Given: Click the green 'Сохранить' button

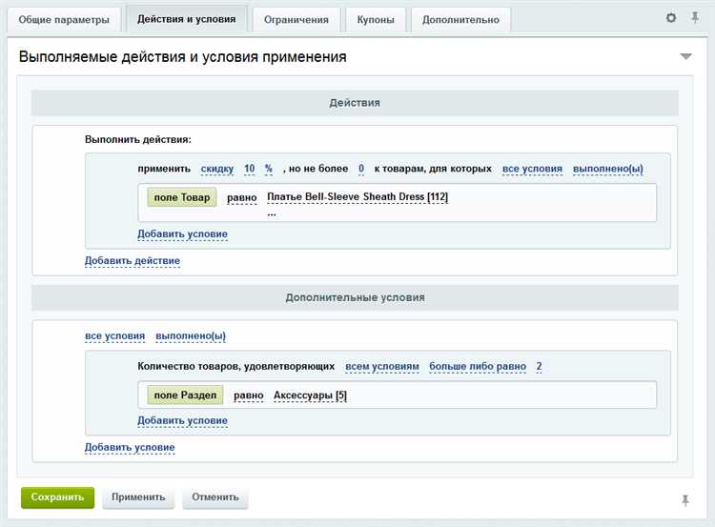Looking at the screenshot, I should [57, 497].
